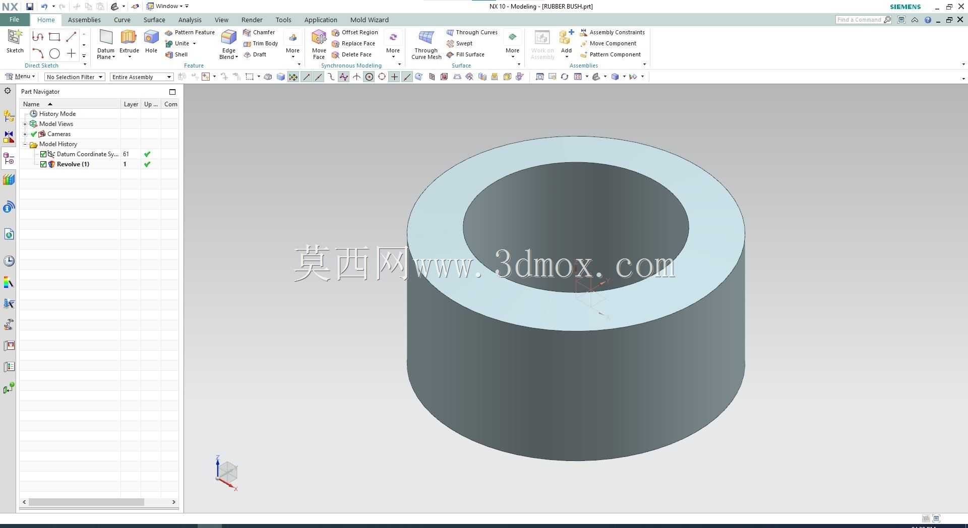
Task: Expand the Unite dropdown arrow
Action: [x=194, y=43]
